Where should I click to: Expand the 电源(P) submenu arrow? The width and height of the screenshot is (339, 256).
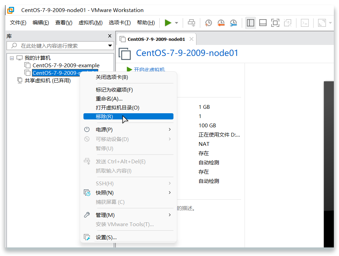tap(170, 129)
